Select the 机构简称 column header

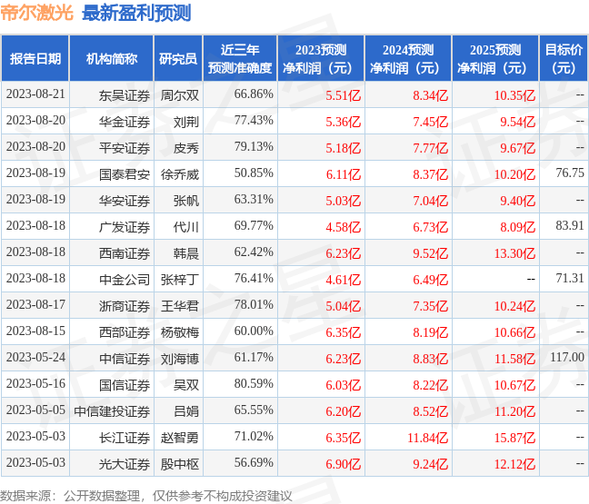pos(112,58)
